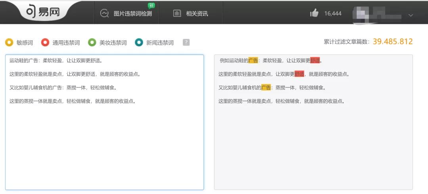The height and width of the screenshot is (194, 428).
Task: Click inside the left text input box
Action: pos(105,122)
